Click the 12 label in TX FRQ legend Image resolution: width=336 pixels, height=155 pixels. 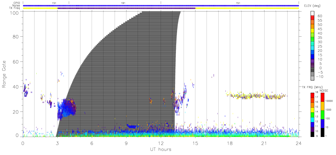[317, 121]
